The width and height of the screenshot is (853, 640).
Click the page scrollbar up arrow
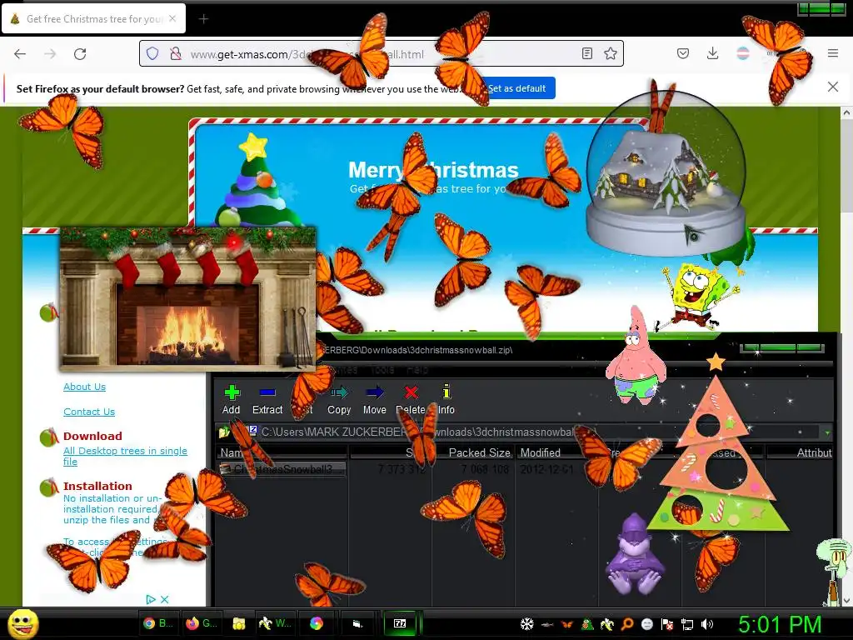(x=846, y=113)
